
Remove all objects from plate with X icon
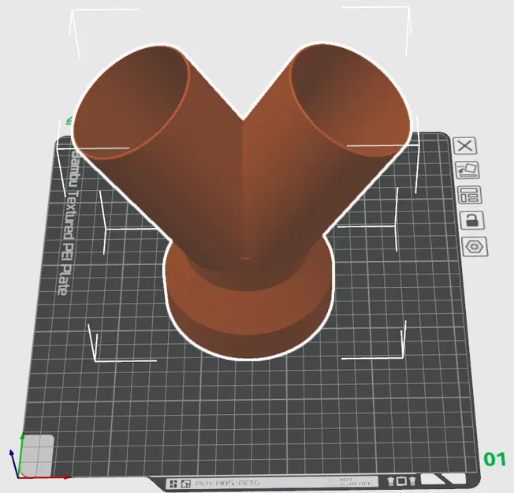465,146
